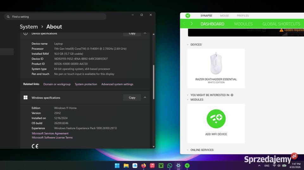Launch Minecraft from the taskbar
The width and height of the screenshot is (304, 170).
pyautogui.click(x=161, y=166)
